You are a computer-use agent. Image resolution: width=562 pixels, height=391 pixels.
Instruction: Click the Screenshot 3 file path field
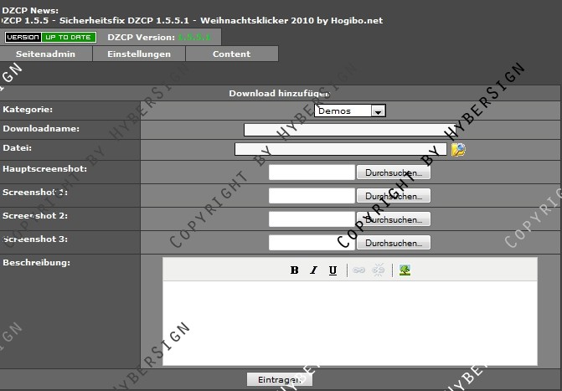coord(312,243)
